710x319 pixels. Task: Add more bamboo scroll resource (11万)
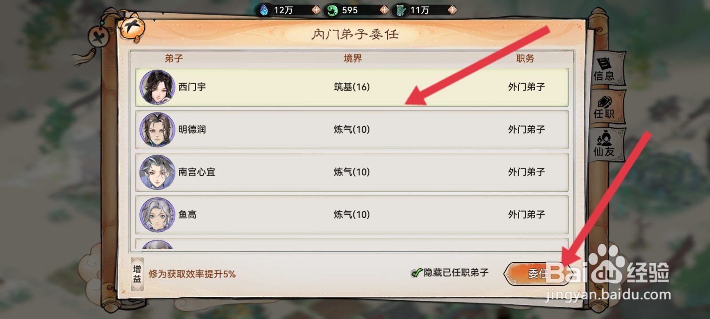(452, 10)
